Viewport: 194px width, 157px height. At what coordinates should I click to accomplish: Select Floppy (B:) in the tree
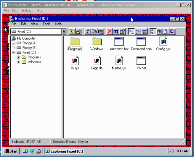(x=30, y=48)
